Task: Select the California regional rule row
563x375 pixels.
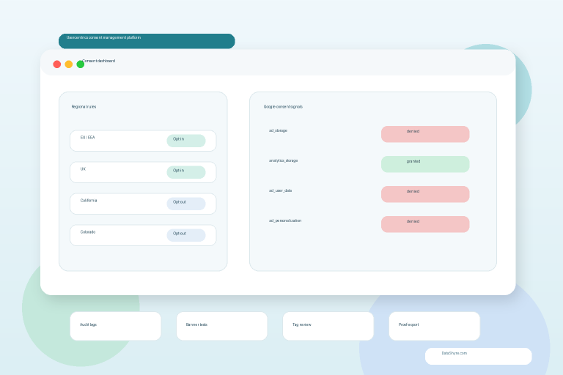Action: coord(143,204)
